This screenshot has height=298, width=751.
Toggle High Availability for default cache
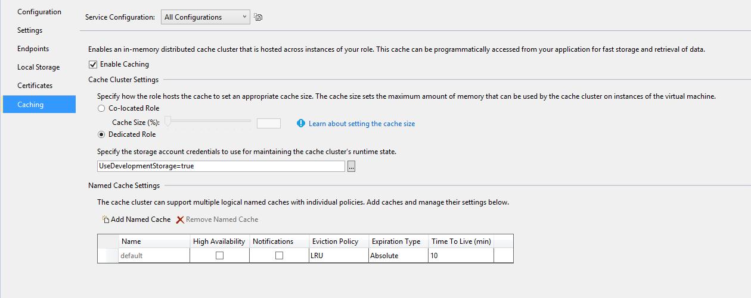219,256
